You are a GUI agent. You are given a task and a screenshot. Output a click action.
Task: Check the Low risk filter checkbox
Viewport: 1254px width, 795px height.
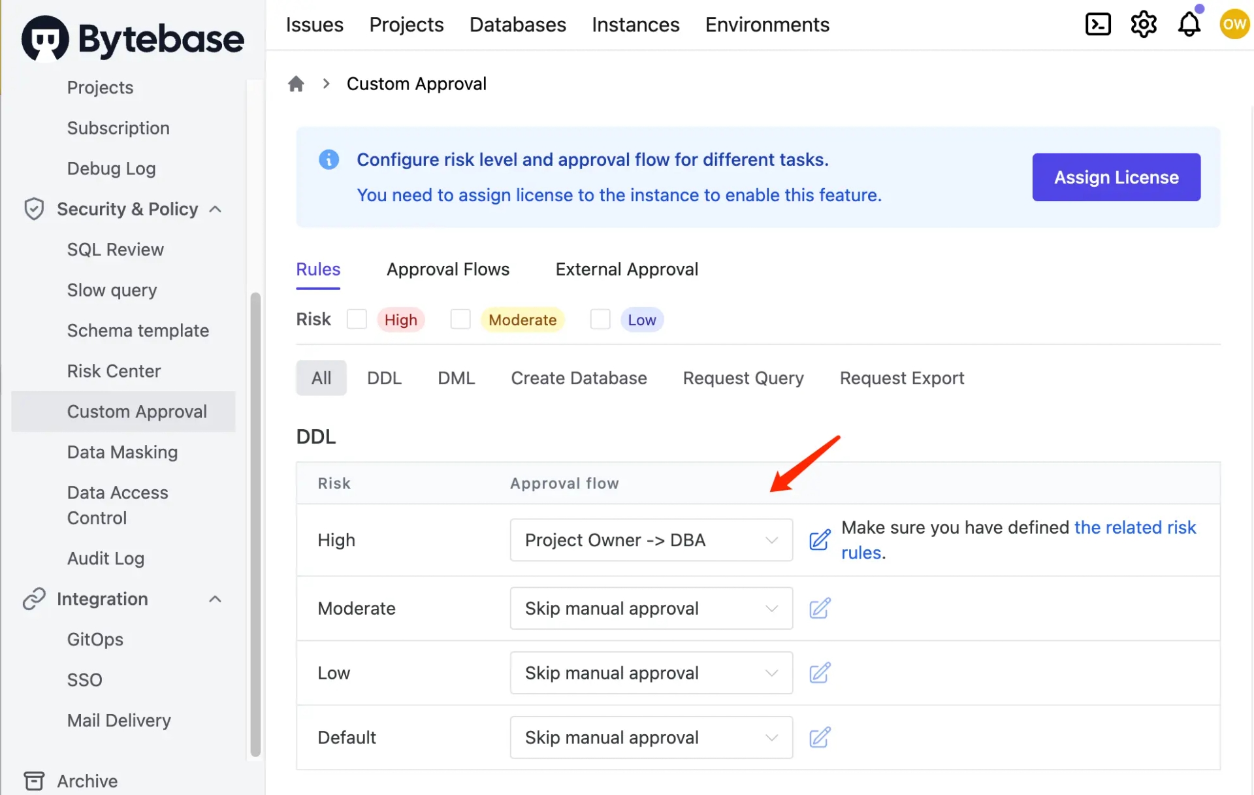point(600,319)
